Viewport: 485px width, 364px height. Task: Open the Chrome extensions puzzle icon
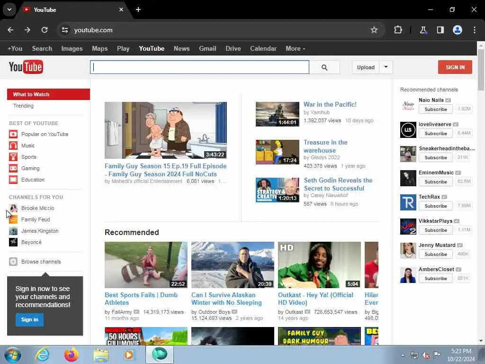398,30
